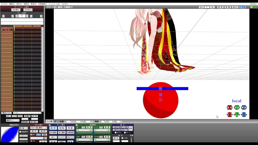The width and height of the screenshot is (258, 145).
Task: Click the magnifier zoom view icon
Action: tap(252, 7)
